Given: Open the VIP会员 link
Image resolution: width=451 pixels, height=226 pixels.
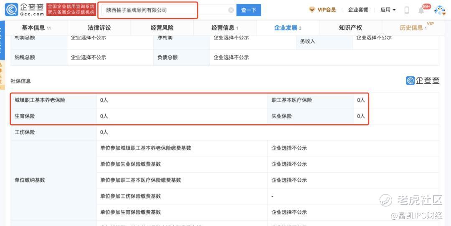Looking at the screenshot, I should point(326,10).
